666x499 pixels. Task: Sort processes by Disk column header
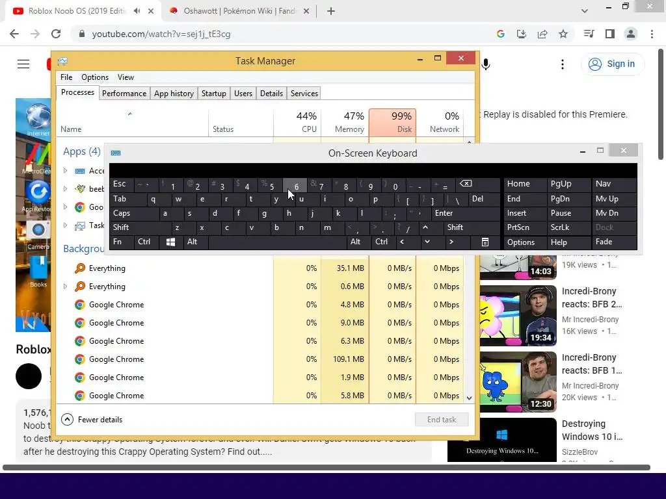point(392,122)
